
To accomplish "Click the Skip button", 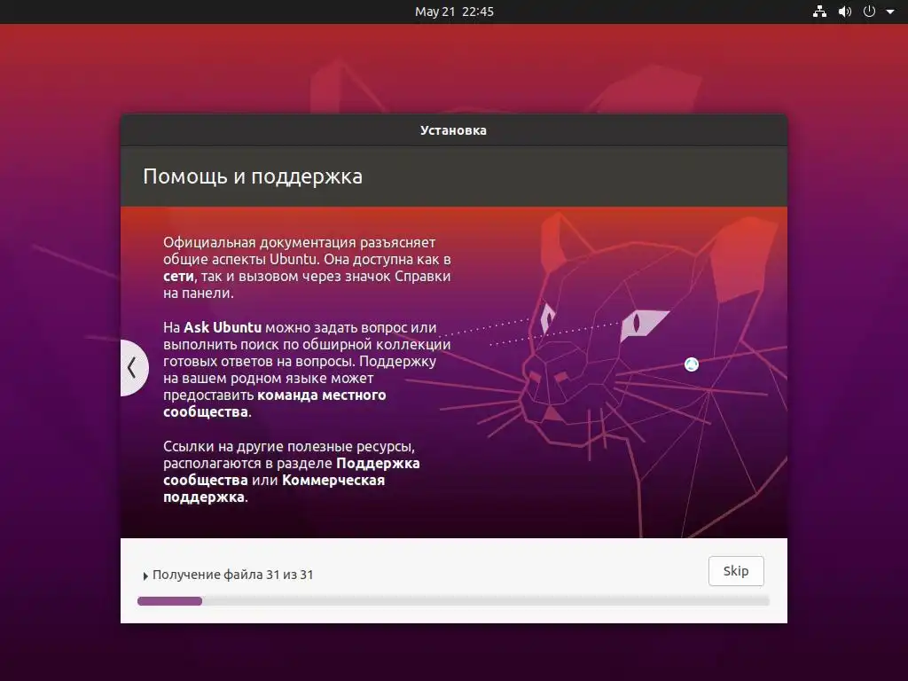I will (736, 571).
